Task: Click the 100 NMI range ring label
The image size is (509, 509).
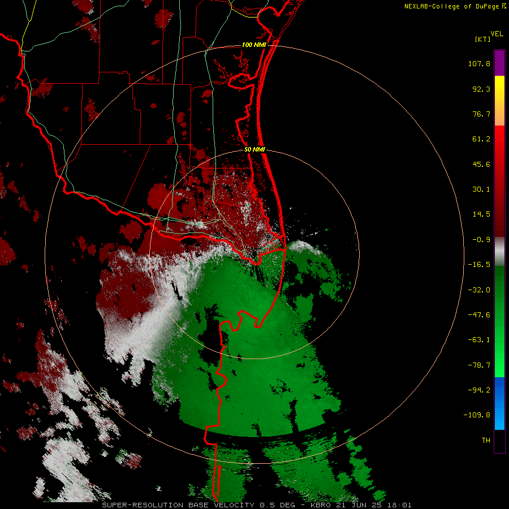Action: (254, 45)
